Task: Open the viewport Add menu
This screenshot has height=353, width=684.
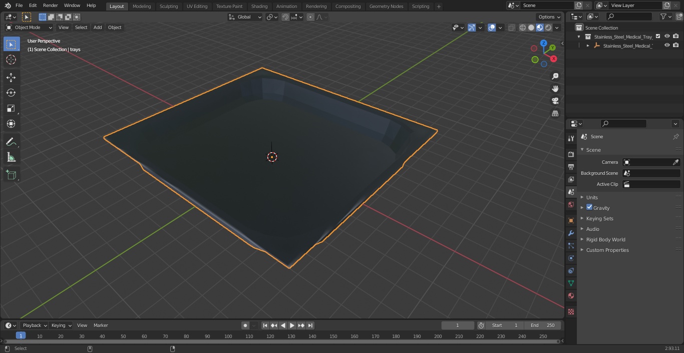Action: tap(98, 28)
